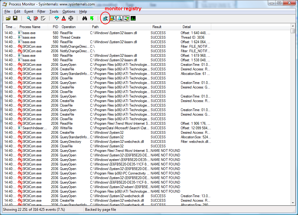Viewport: 298px width, 215px height.
Task: Open Find using the binoculars icon
Action: coord(85,18)
